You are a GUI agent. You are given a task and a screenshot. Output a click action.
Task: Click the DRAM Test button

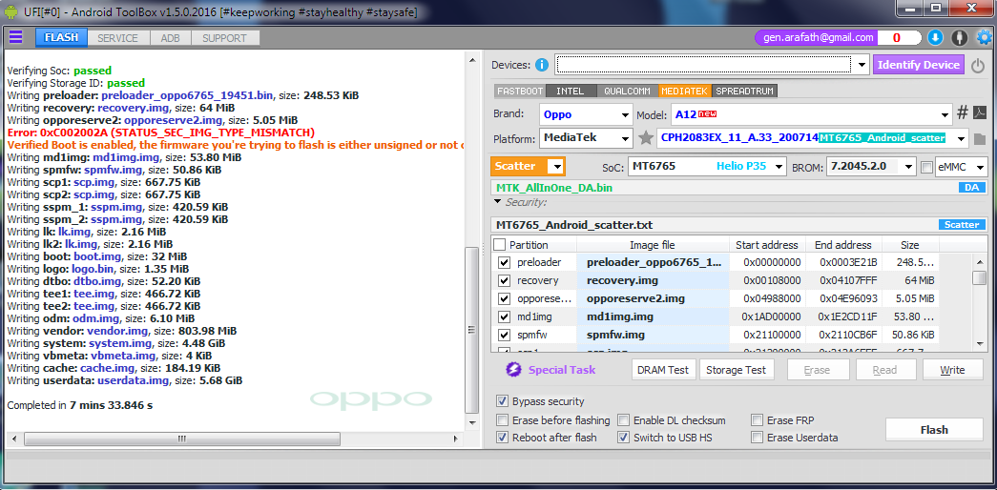[664, 370]
